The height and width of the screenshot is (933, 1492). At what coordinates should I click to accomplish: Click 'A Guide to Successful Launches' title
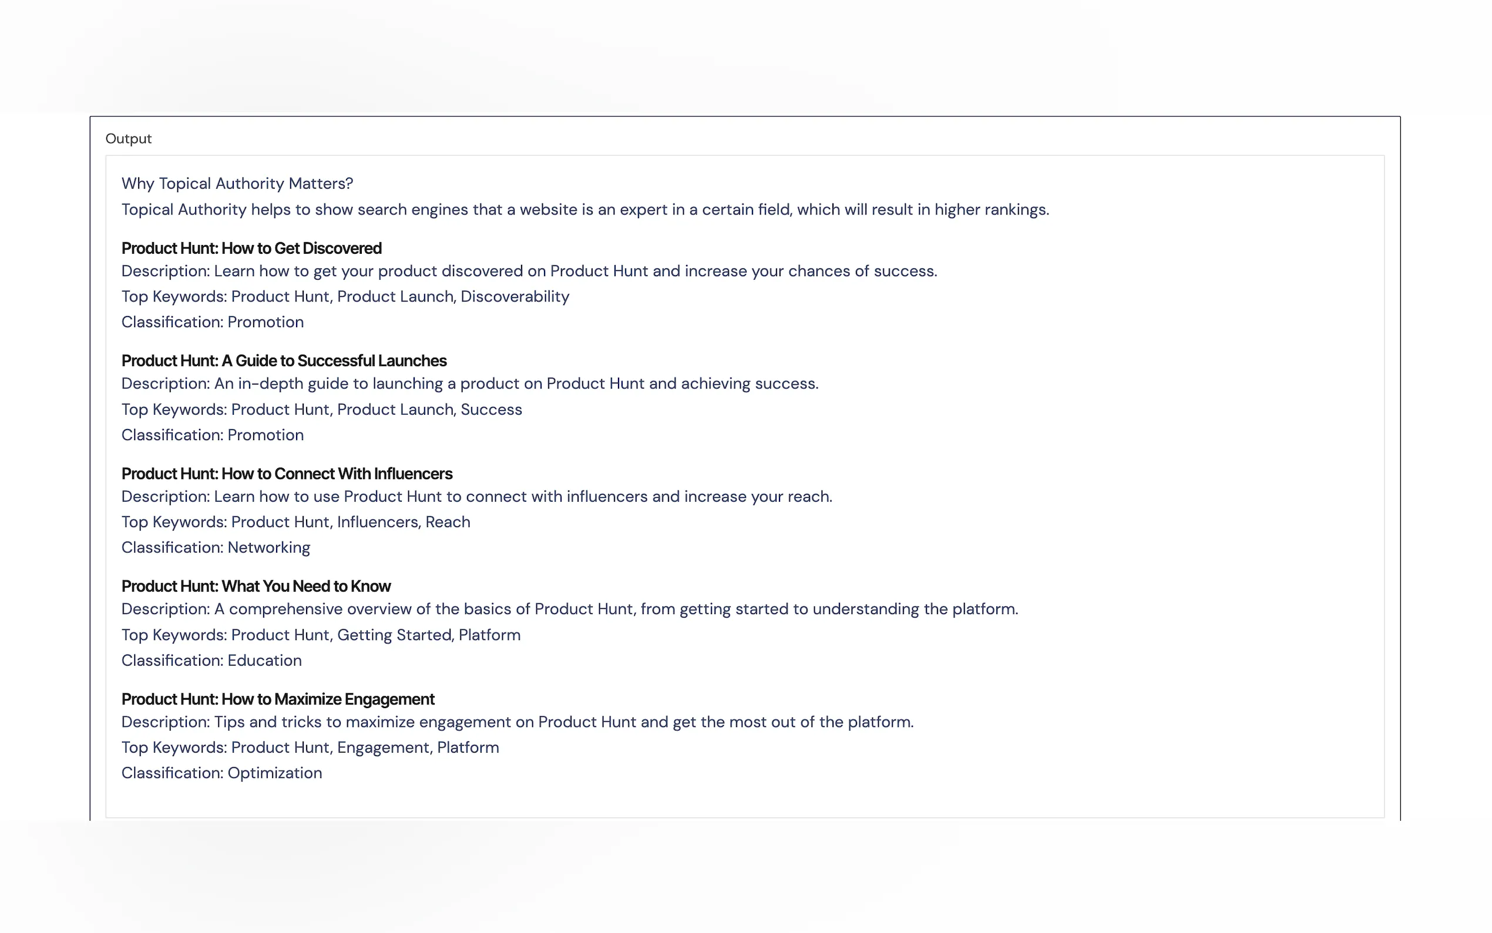pos(284,360)
